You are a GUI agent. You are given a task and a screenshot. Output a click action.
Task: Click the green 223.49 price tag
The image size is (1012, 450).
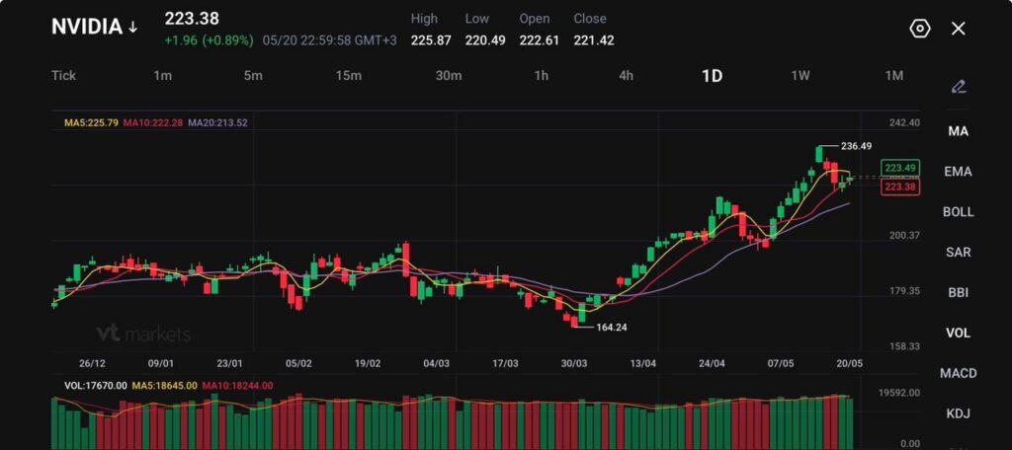click(x=901, y=168)
